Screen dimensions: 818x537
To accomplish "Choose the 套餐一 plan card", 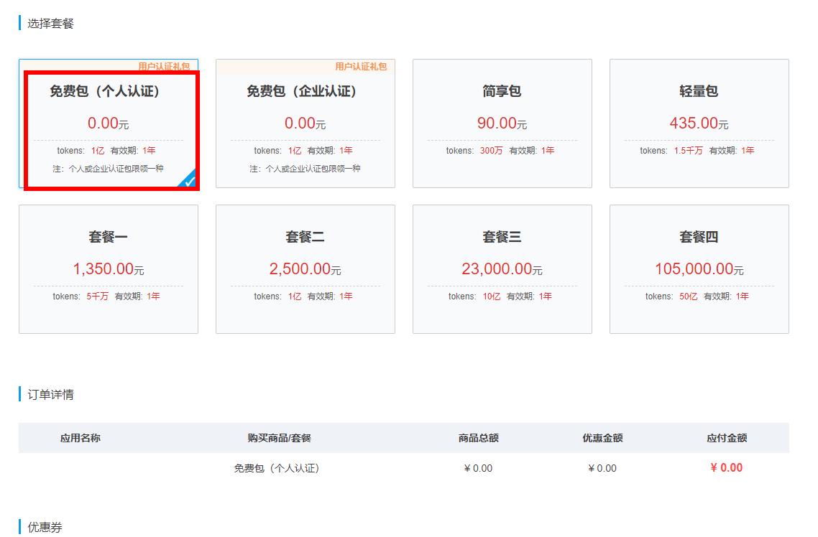I will (108, 268).
